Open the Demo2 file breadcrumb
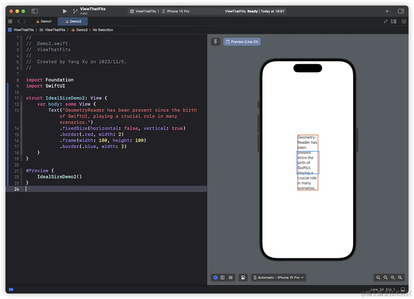This screenshot has height=299, width=414. point(79,30)
